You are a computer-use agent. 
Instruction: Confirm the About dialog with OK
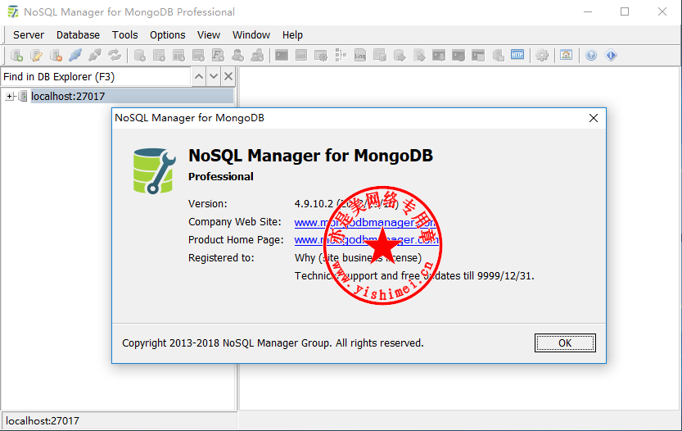565,343
